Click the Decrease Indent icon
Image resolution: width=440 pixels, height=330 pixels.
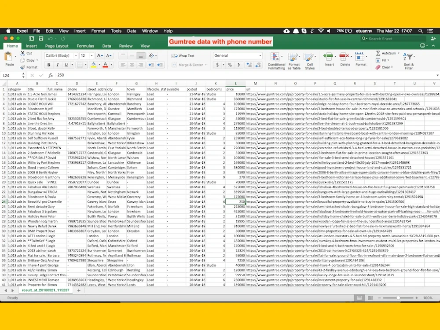151,65
